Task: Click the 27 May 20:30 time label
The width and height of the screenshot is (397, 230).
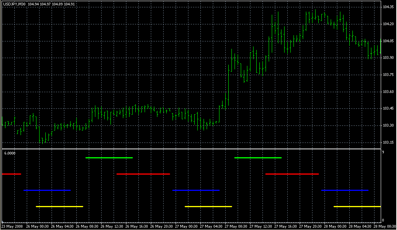Action: click(310, 227)
